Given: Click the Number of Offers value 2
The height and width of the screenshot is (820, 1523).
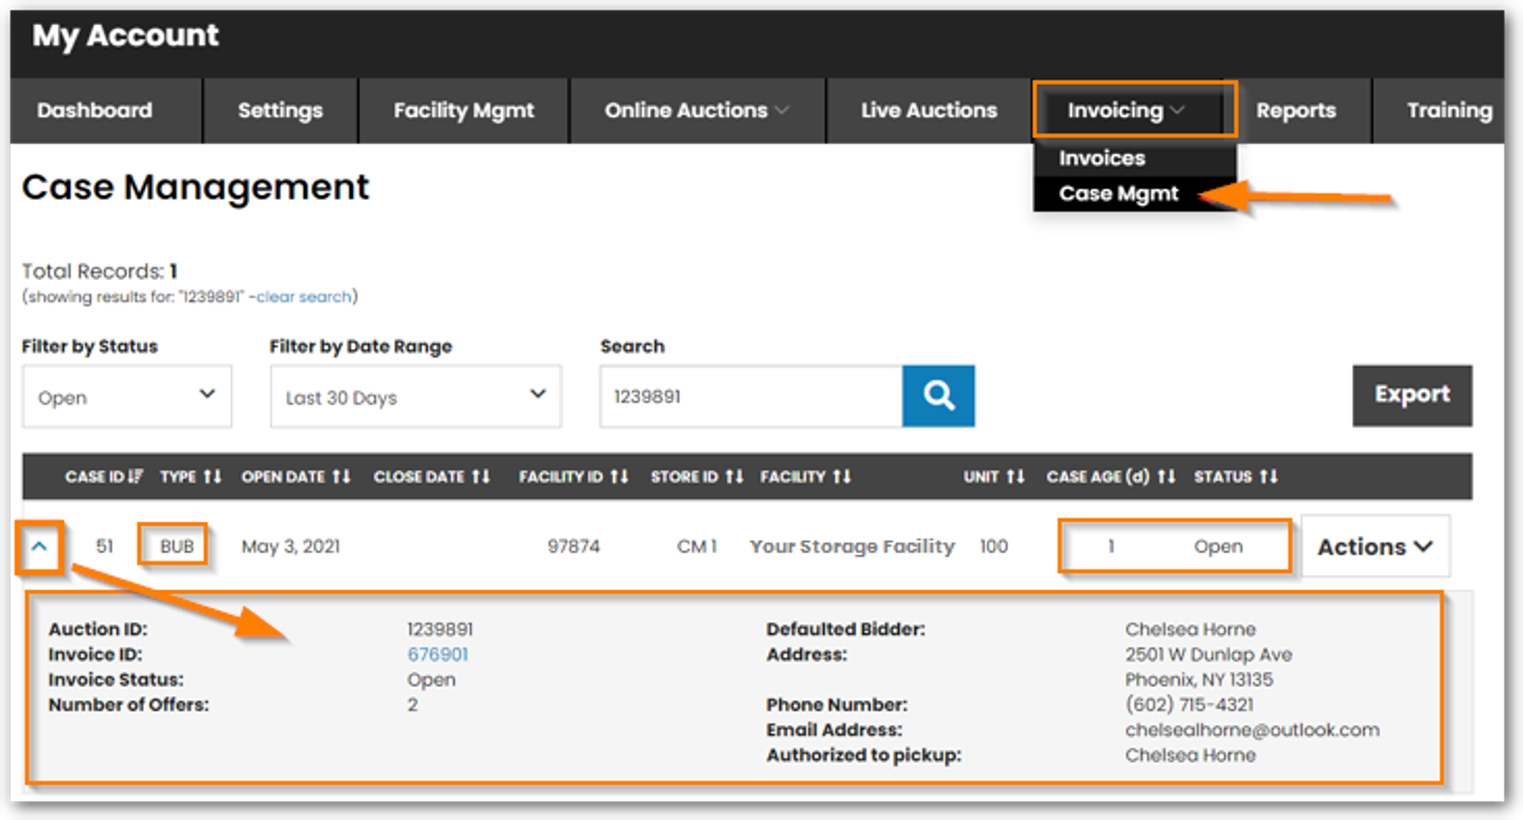Looking at the screenshot, I should (413, 705).
